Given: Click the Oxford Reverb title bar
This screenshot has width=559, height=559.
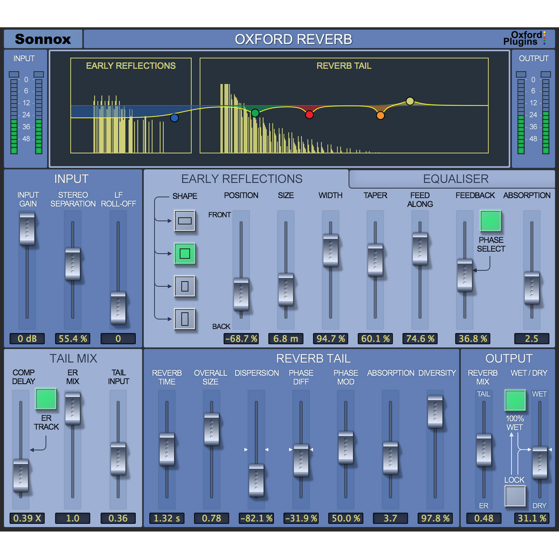Looking at the screenshot, I should pos(293,39).
